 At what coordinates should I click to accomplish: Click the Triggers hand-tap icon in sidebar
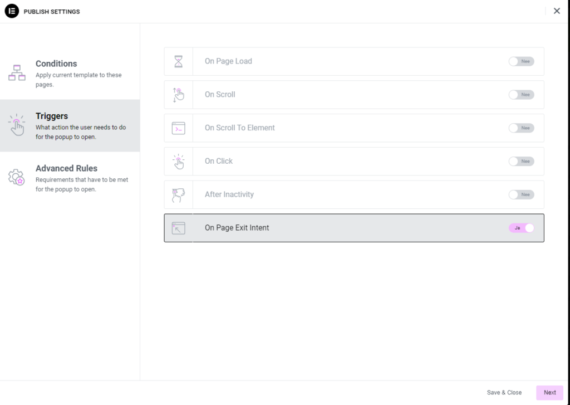(x=17, y=125)
